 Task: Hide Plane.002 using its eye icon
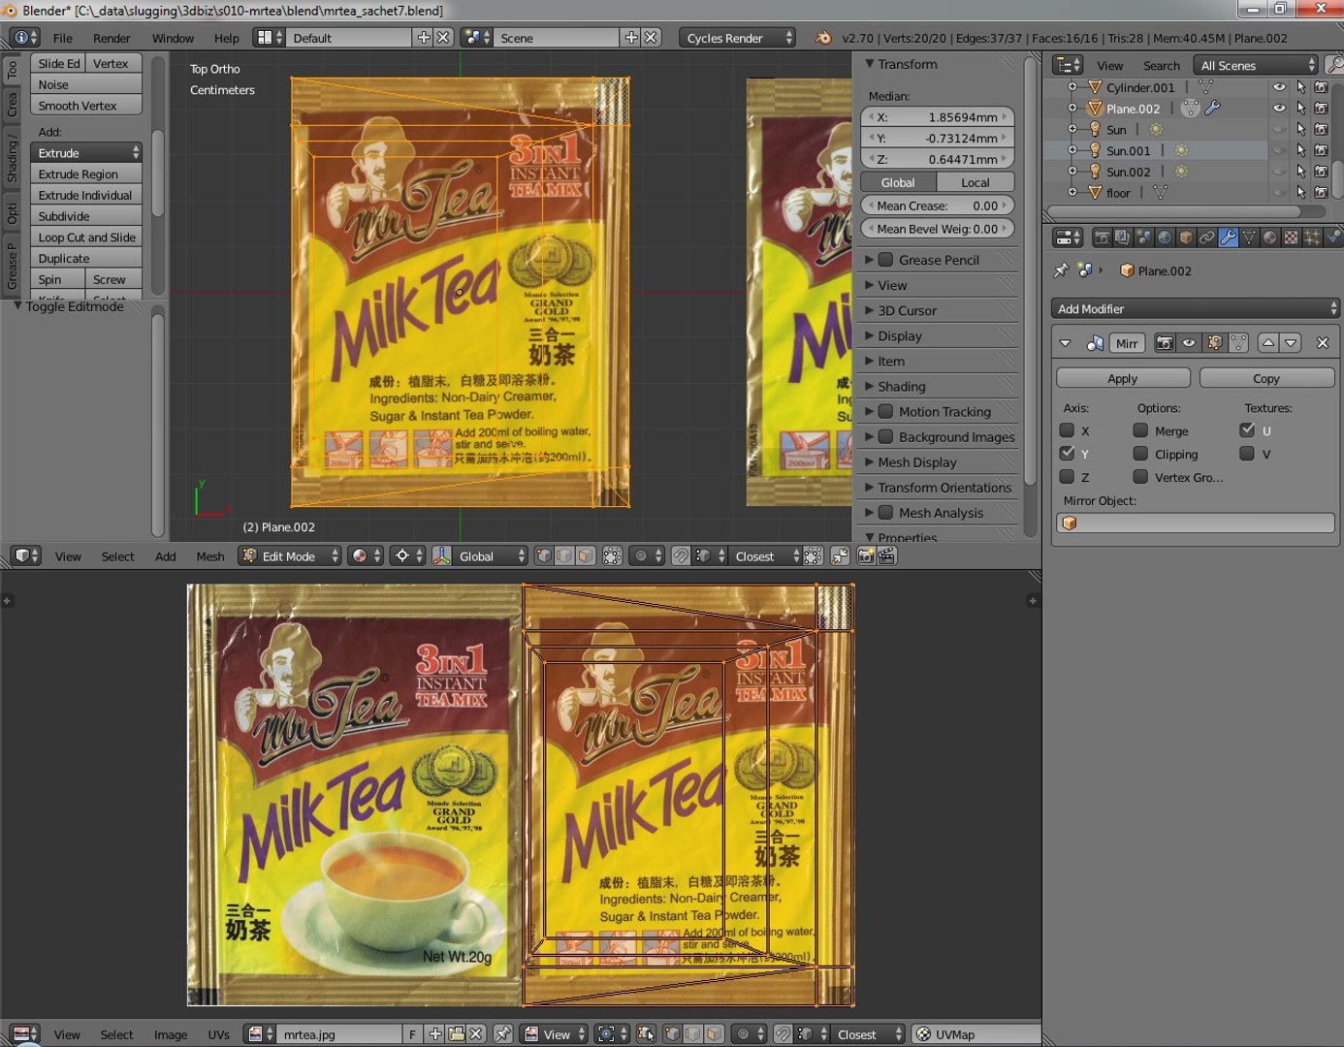pyautogui.click(x=1279, y=109)
